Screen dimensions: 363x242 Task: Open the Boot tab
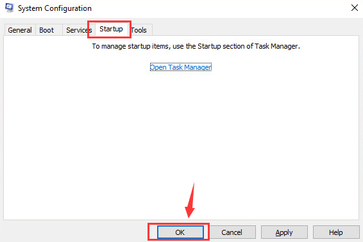click(x=47, y=30)
